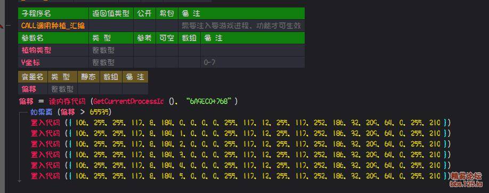Click the first 置入代码 command line

tap(240, 123)
